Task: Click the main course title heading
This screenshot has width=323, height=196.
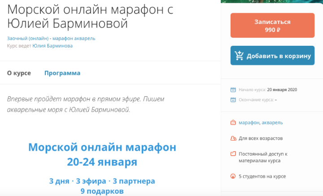Action: (90, 16)
